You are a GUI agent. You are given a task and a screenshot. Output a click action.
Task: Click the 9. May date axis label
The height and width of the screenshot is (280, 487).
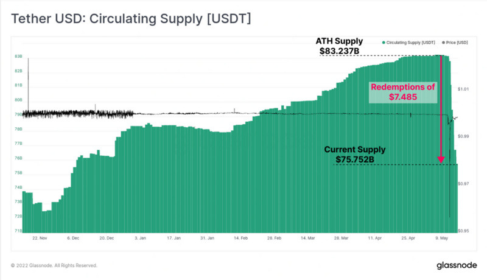(444, 239)
